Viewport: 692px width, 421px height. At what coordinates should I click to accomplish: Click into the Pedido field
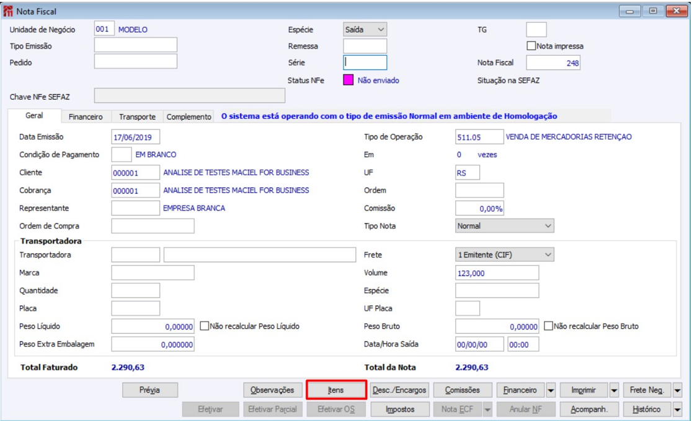(x=136, y=61)
